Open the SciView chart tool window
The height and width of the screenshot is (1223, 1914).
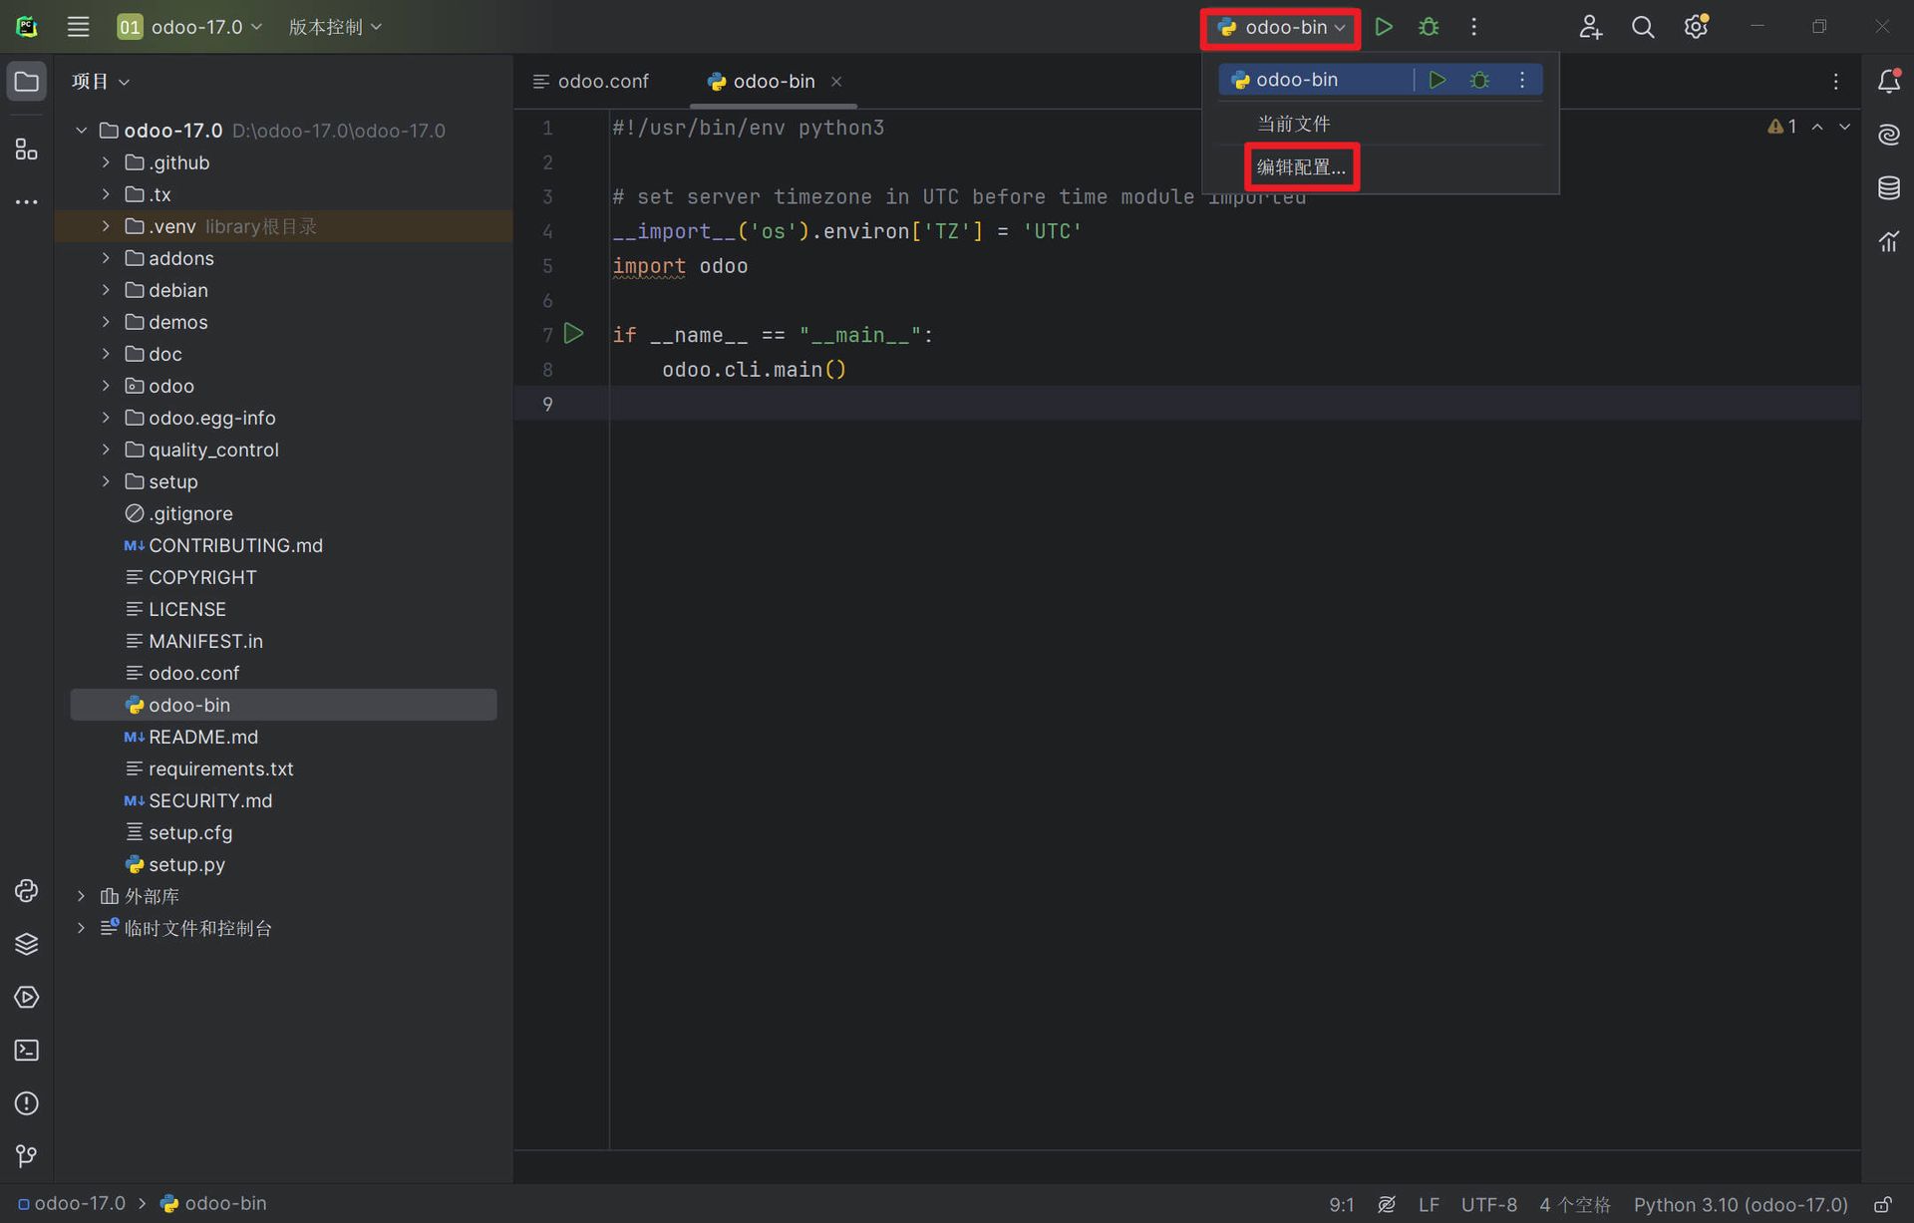tap(1888, 241)
